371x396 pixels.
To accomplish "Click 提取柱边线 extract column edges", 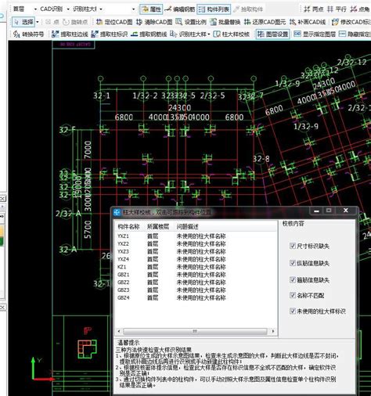I will point(70,34).
